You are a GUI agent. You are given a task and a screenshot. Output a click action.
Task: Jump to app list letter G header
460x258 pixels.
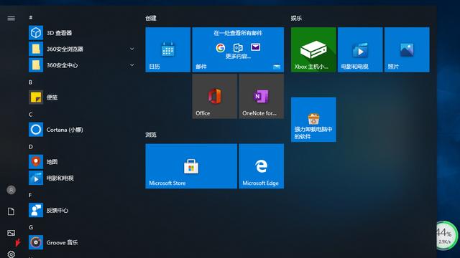31,227
